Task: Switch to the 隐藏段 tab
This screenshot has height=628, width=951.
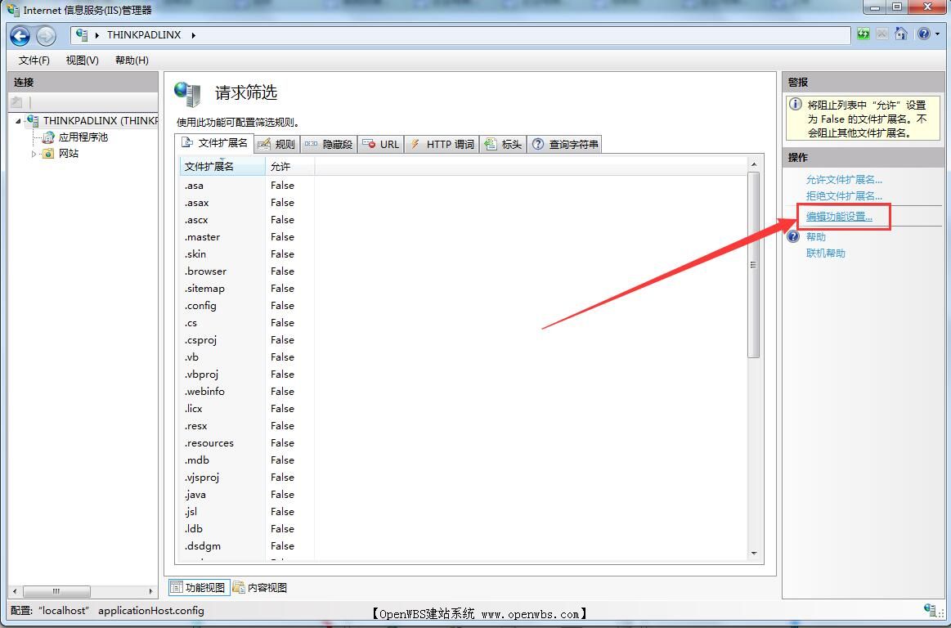Action: (x=329, y=145)
